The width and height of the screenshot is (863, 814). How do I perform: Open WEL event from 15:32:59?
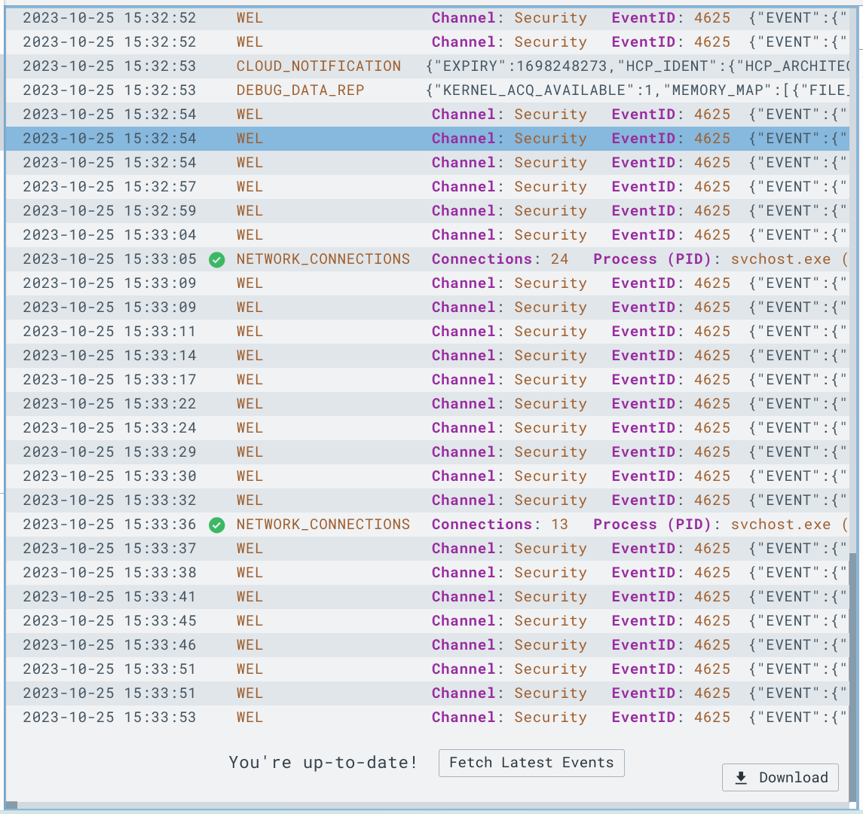(x=427, y=211)
